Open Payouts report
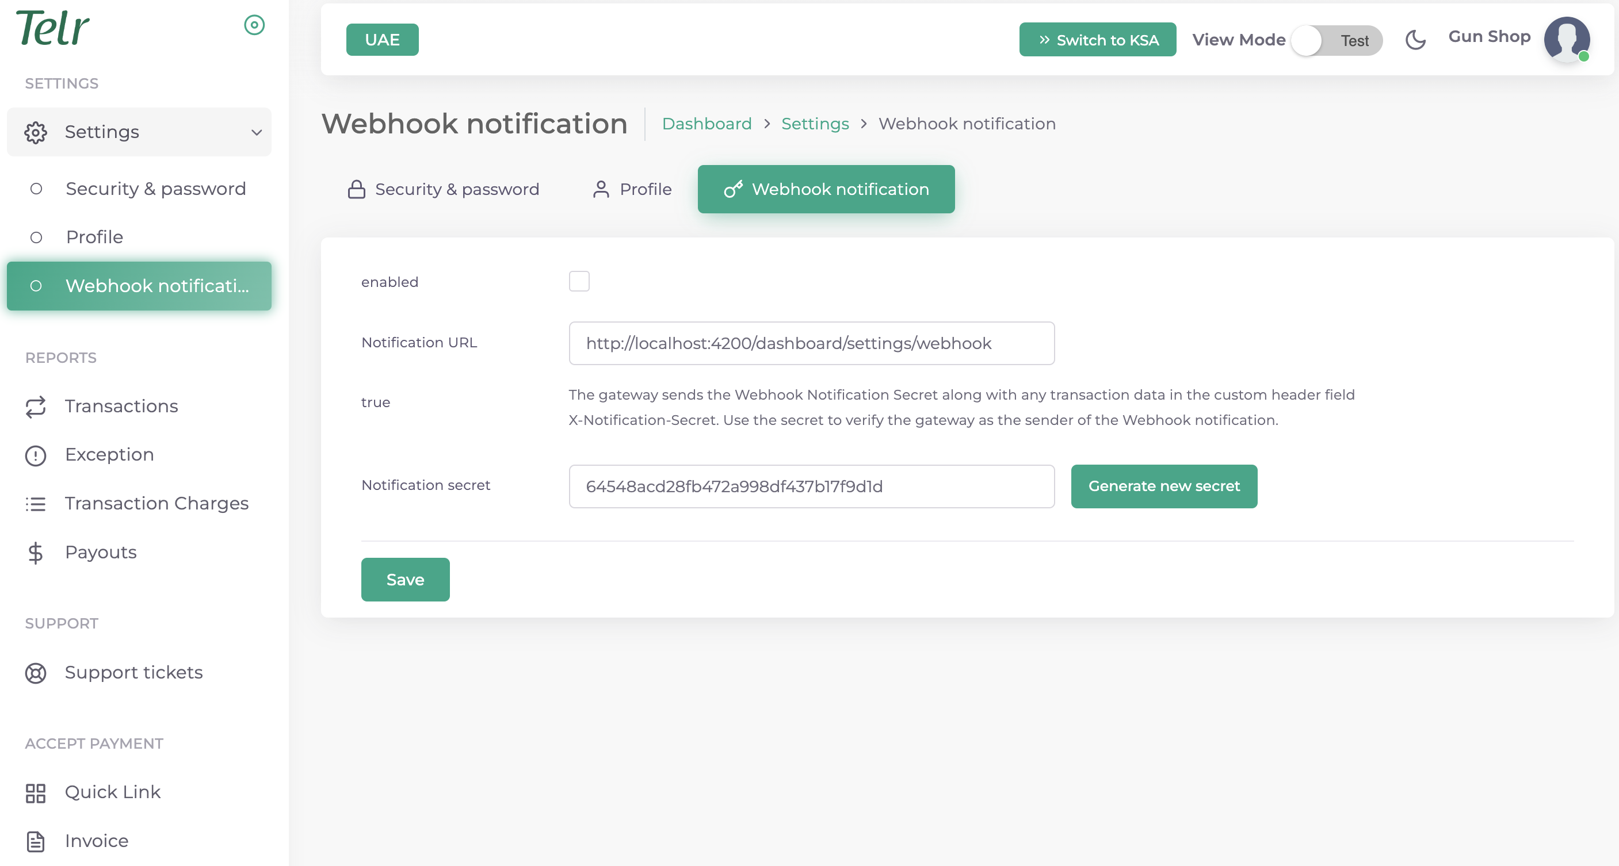The height and width of the screenshot is (866, 1619). [139, 552]
